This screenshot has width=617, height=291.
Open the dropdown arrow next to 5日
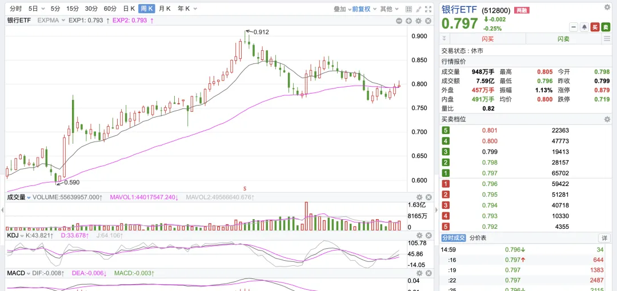point(42,9)
